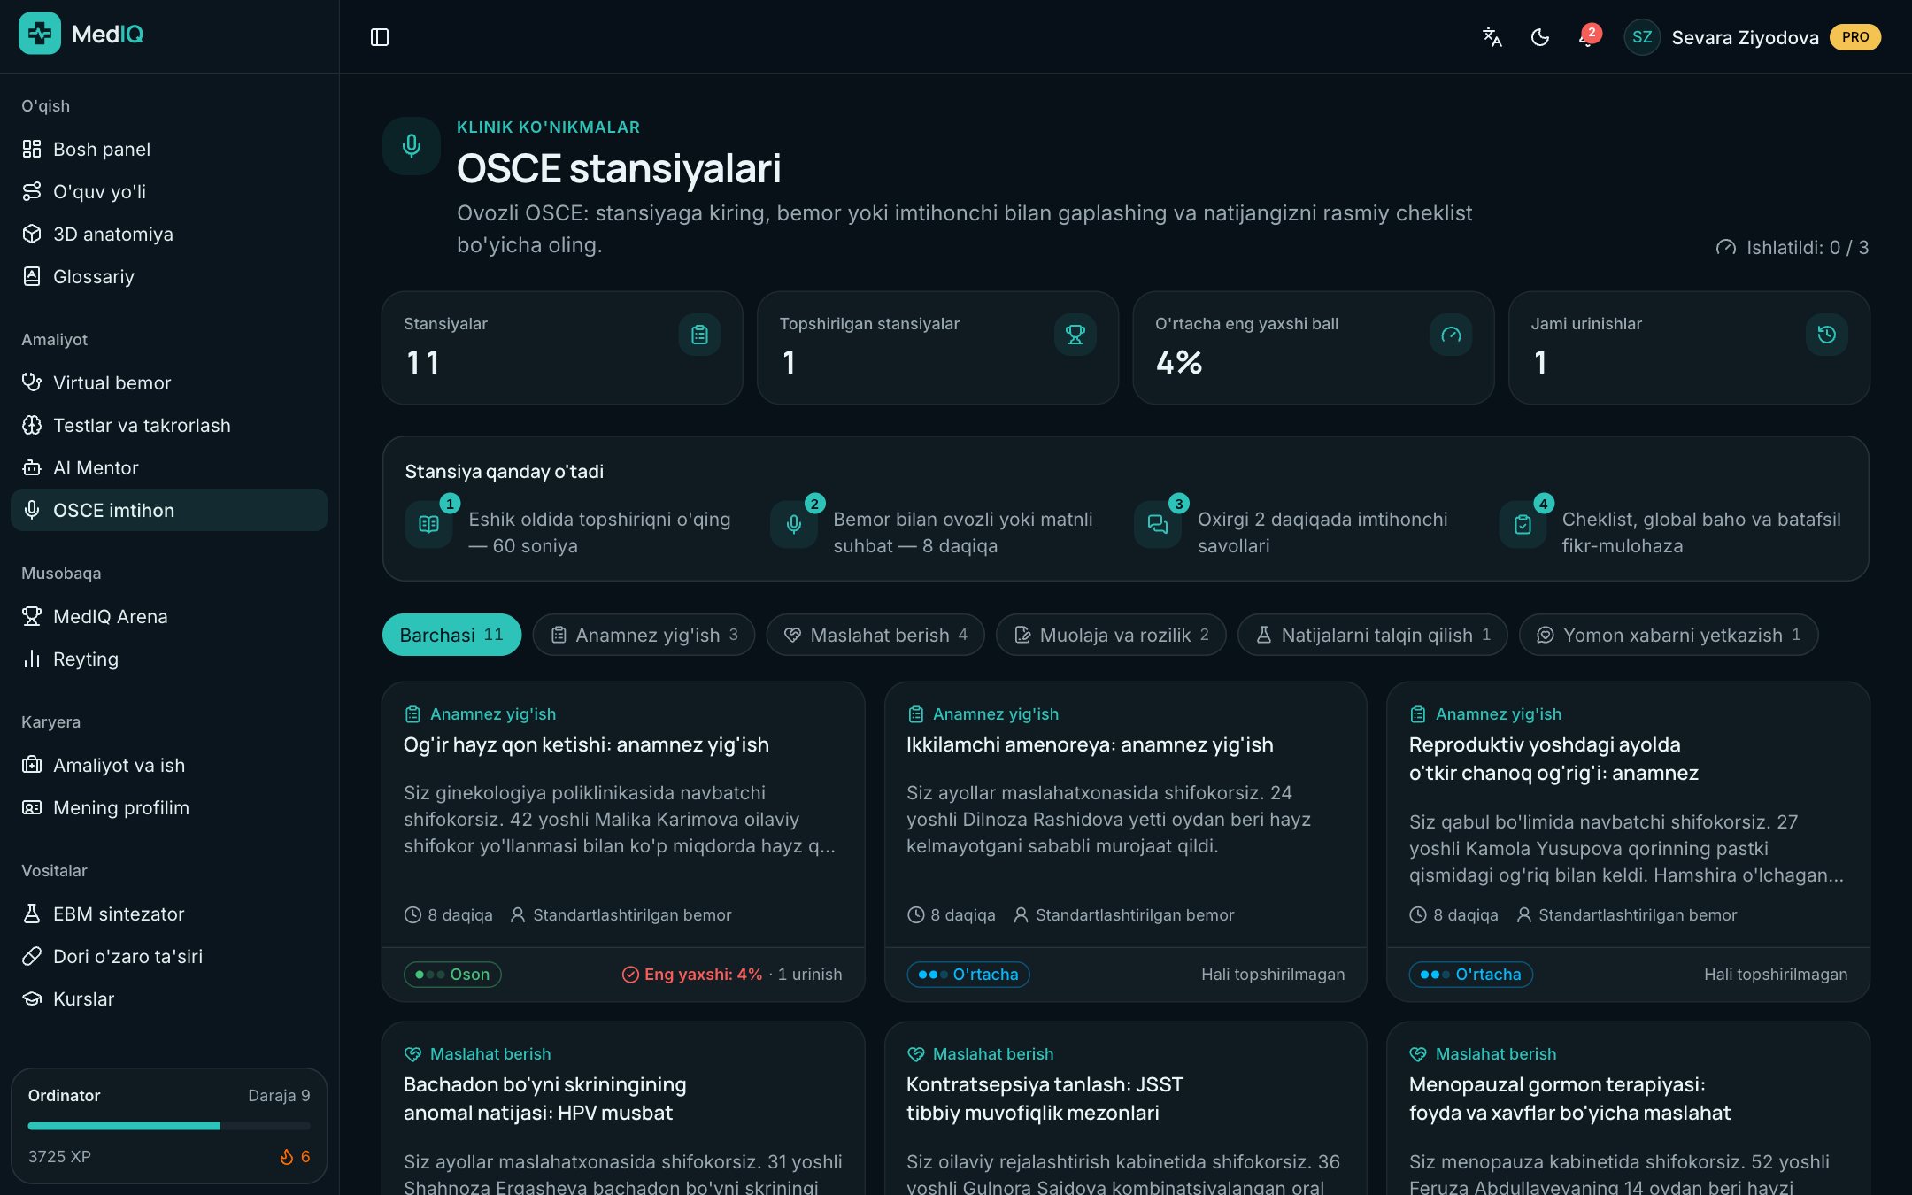Open Reyting page
The width and height of the screenshot is (1912, 1195).
coord(169,659)
